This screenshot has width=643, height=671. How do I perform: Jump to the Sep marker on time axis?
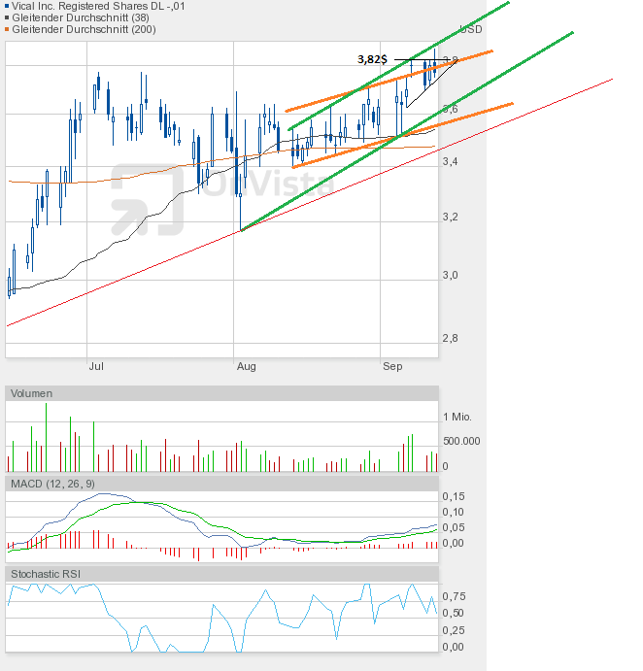click(392, 367)
